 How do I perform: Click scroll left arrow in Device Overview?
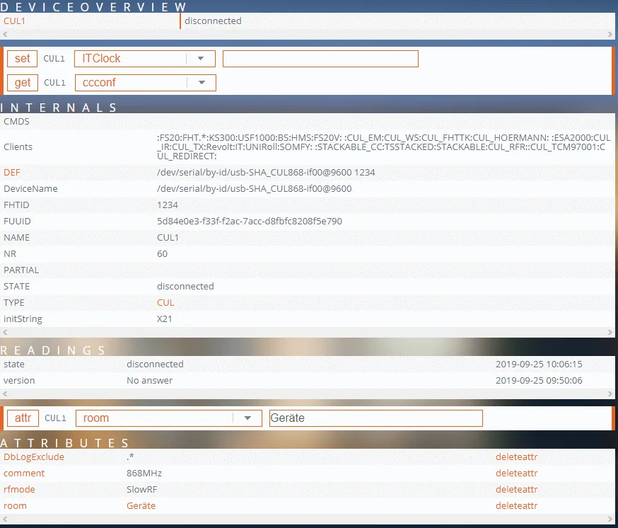[x=5, y=35]
